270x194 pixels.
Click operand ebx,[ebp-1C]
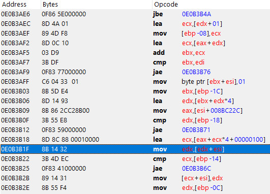pos(202,91)
